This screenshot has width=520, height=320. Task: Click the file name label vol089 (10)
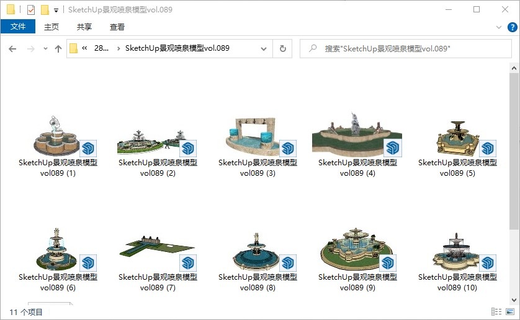point(458,282)
